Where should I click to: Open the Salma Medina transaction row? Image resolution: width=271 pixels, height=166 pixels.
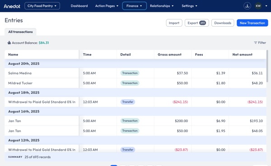(x=135, y=73)
